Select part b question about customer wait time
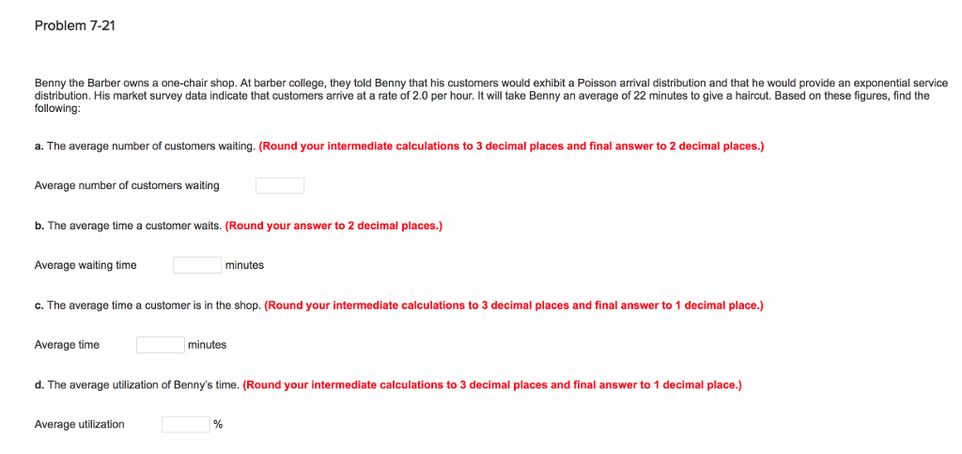 (x=128, y=226)
